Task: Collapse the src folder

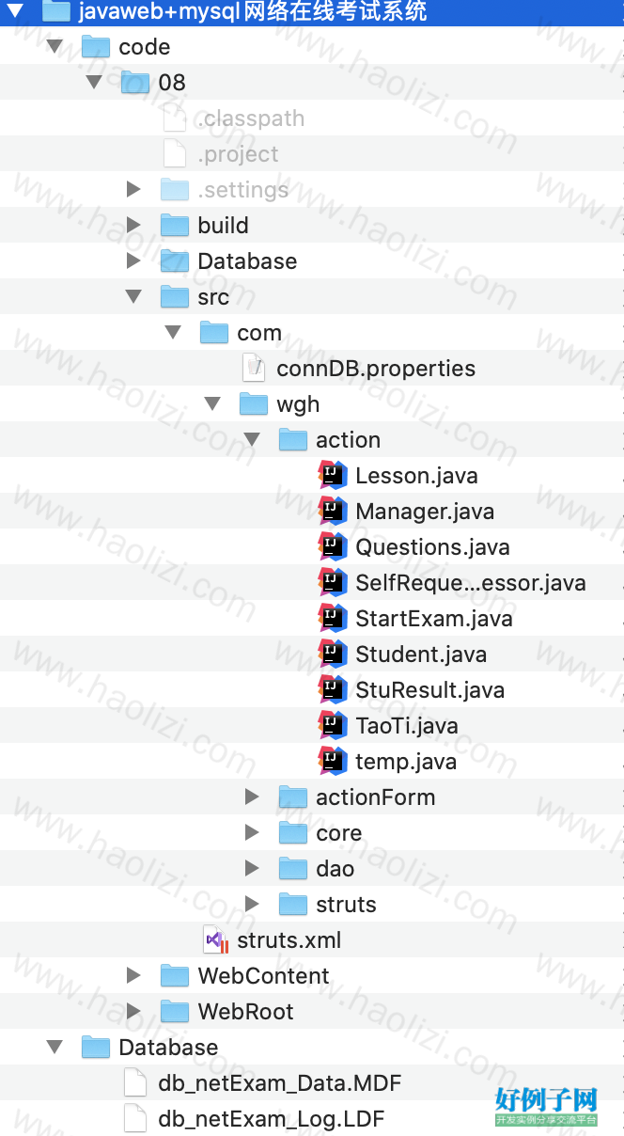Action: click(x=133, y=297)
